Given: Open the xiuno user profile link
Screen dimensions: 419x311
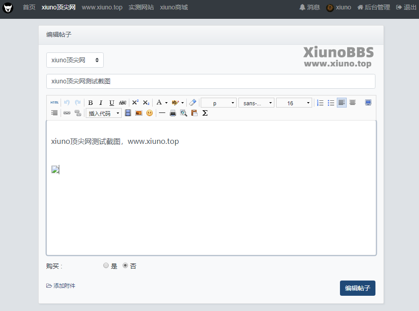Looking at the screenshot, I should coord(339,8).
